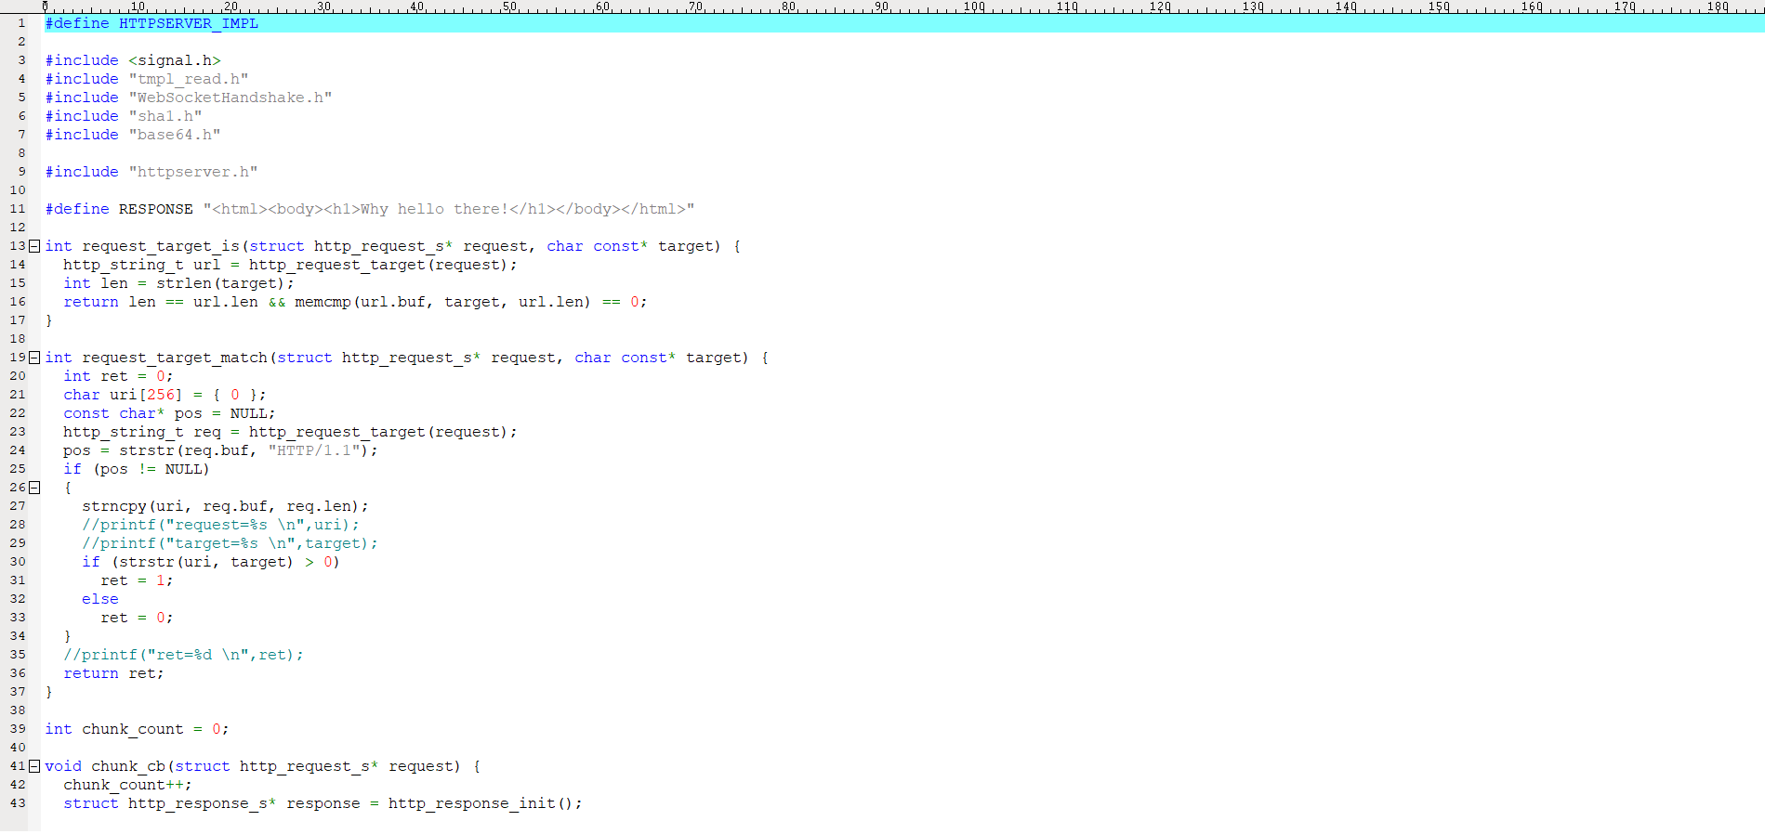1765x834 pixels.
Task: Place cursor on the signal.h include
Action: click(x=174, y=60)
